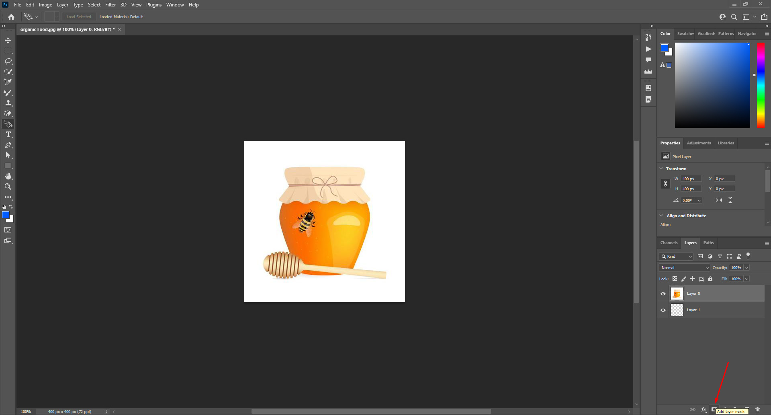Viewport: 771px width, 415px height.
Task: Select the Layer 1 thumbnail
Action: pyautogui.click(x=677, y=310)
